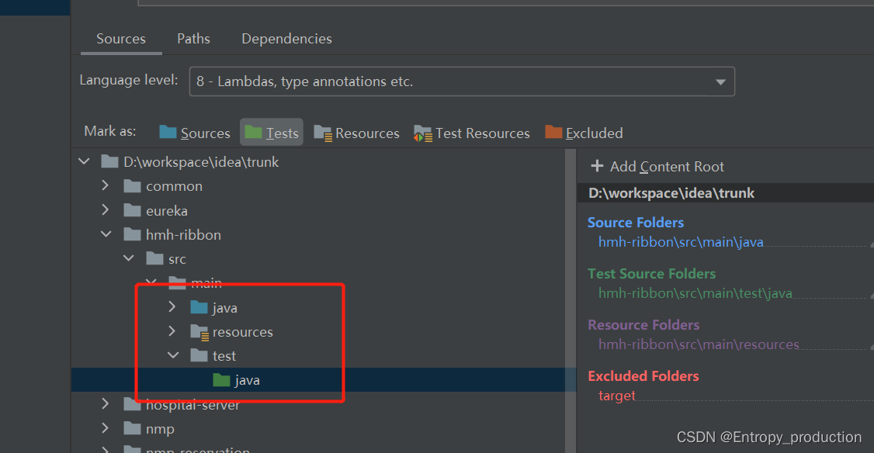Toggle the Tests marking button
The image size is (874, 453).
[x=271, y=132]
